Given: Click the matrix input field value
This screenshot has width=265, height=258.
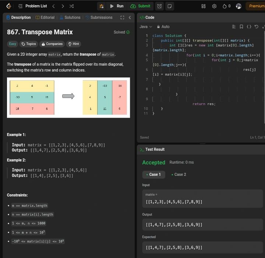Looking at the screenshot, I should pos(174,202).
